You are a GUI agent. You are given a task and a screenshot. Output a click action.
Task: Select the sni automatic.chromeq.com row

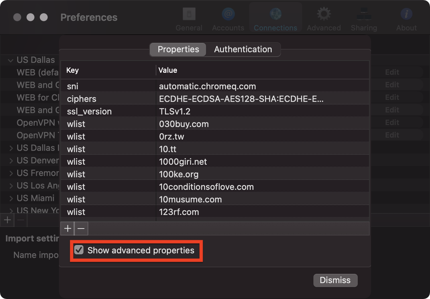215,86
